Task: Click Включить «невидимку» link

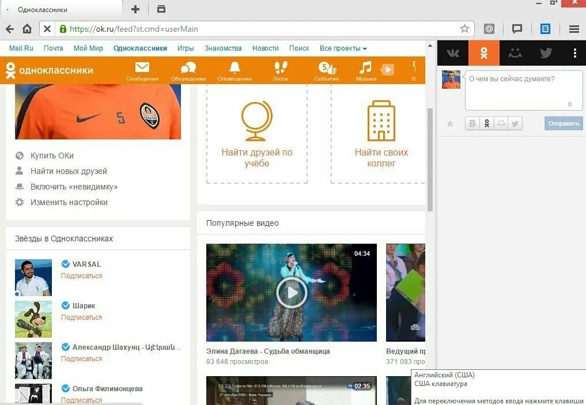Action: [74, 187]
